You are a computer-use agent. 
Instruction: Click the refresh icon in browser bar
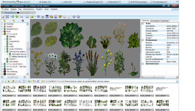point(38,81)
